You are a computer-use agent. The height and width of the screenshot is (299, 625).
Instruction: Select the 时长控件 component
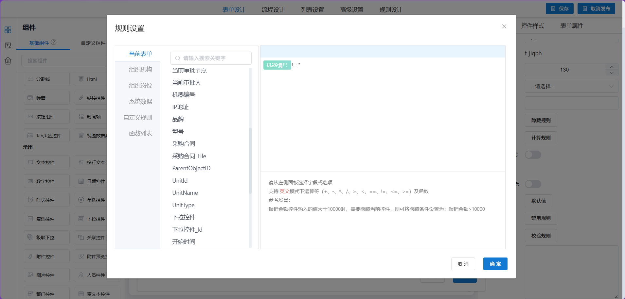pyautogui.click(x=47, y=200)
